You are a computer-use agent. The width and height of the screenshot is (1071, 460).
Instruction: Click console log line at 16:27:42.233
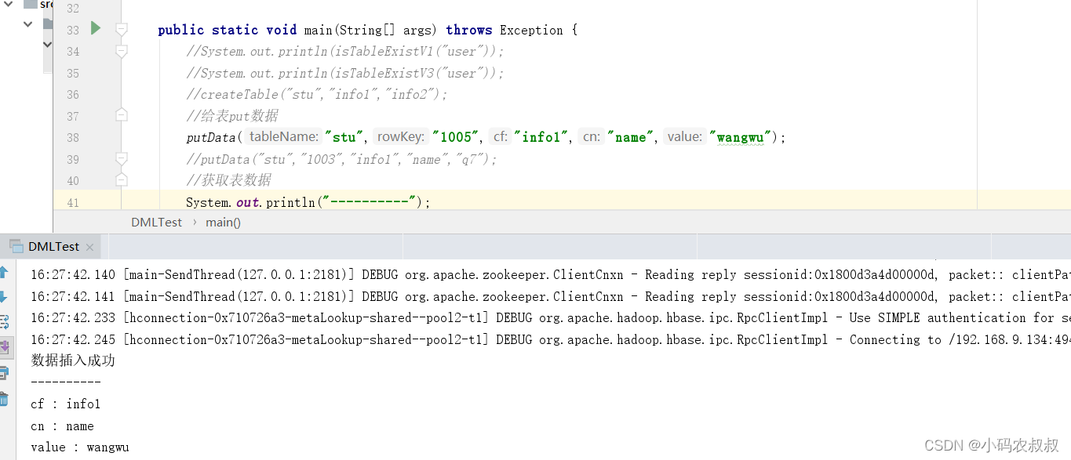[x=551, y=317]
